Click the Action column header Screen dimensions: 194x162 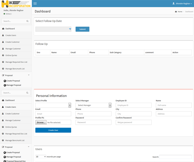pos(181,52)
